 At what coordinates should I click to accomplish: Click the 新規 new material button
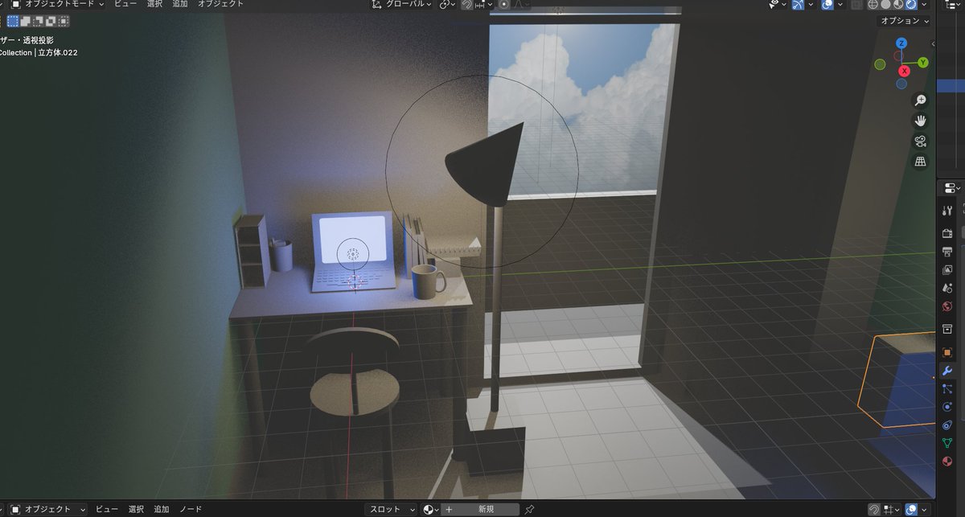[x=480, y=509]
